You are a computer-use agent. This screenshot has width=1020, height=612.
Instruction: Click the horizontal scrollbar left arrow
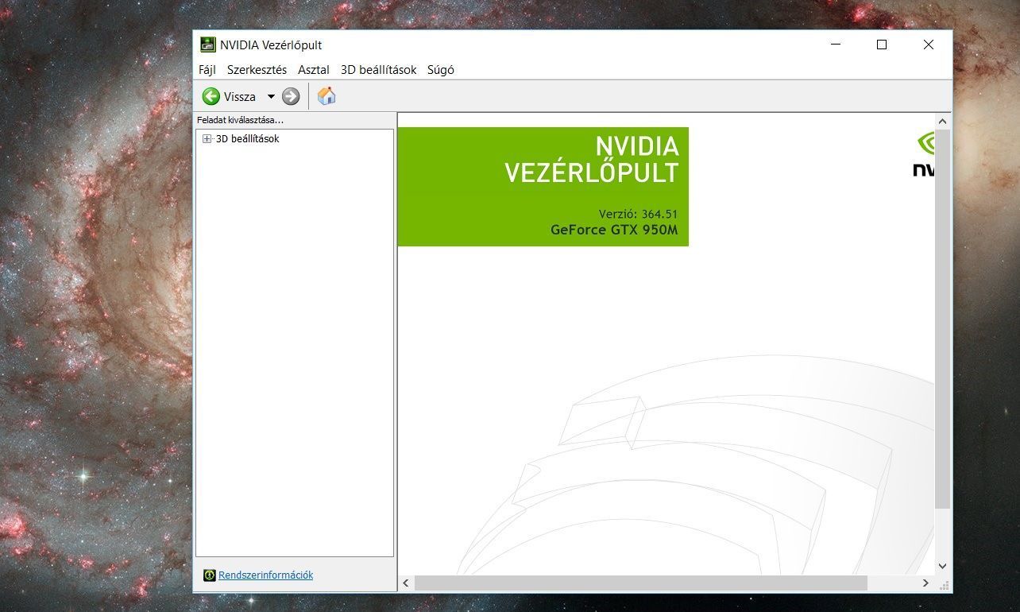pos(406,583)
